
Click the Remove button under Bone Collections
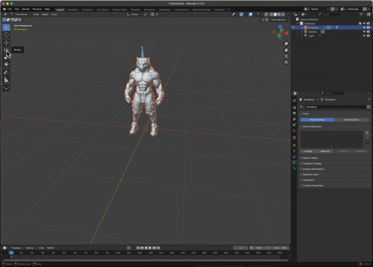click(325, 151)
